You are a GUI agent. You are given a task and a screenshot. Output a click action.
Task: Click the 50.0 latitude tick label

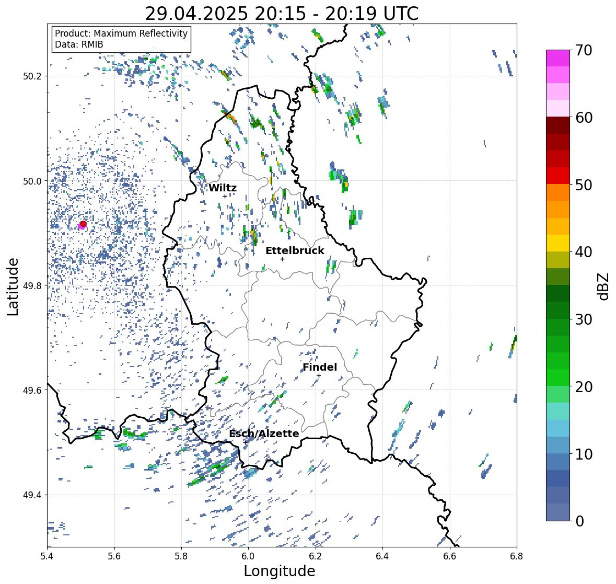[x=32, y=181]
